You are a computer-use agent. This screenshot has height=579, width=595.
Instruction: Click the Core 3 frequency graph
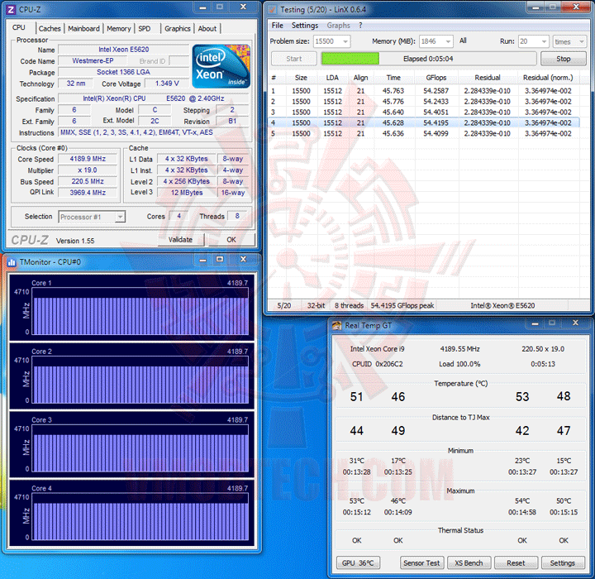pos(140,448)
